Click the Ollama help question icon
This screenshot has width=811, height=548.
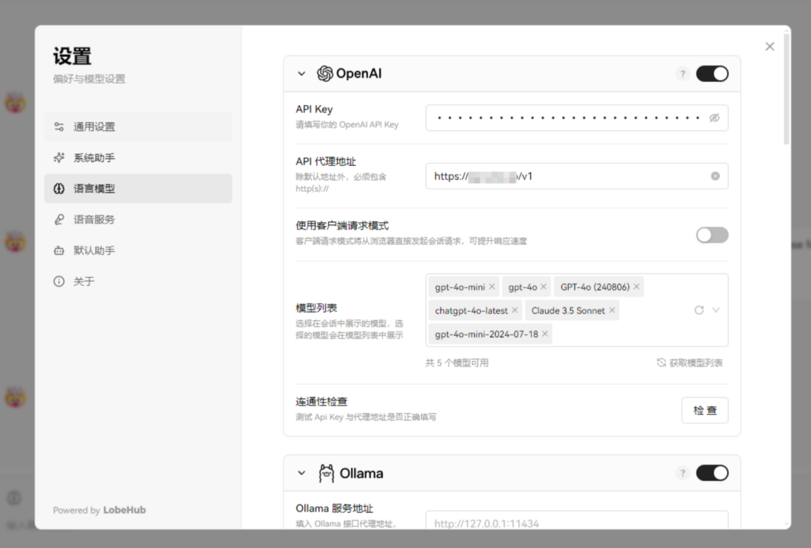point(683,473)
